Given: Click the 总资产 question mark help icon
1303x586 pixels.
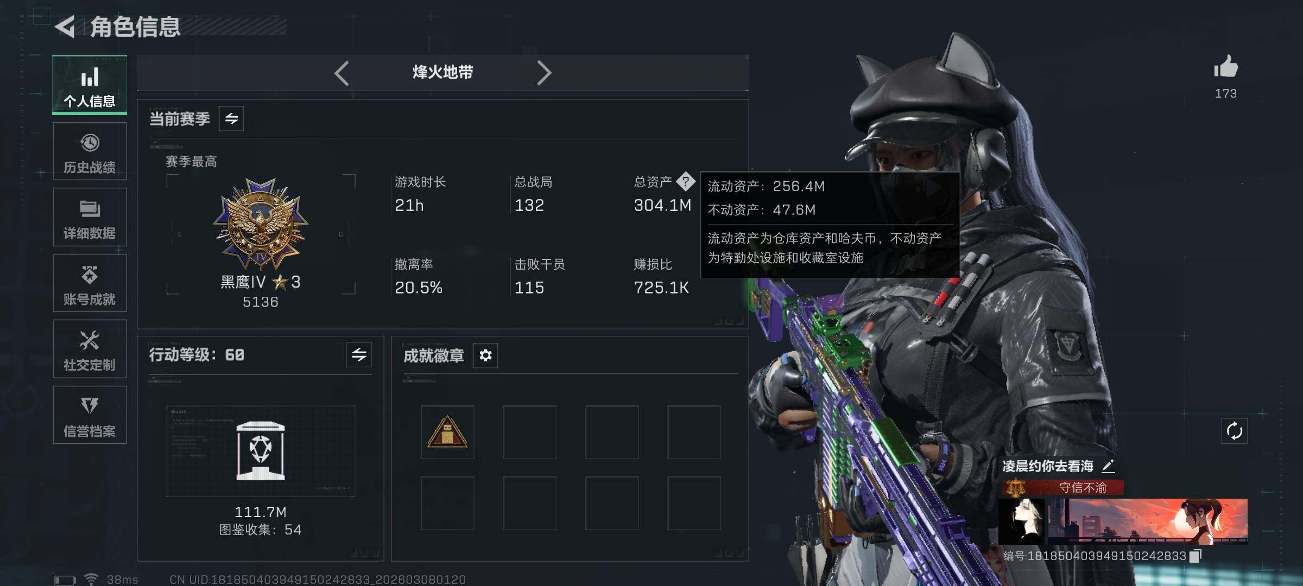Looking at the screenshot, I should pos(686,182).
